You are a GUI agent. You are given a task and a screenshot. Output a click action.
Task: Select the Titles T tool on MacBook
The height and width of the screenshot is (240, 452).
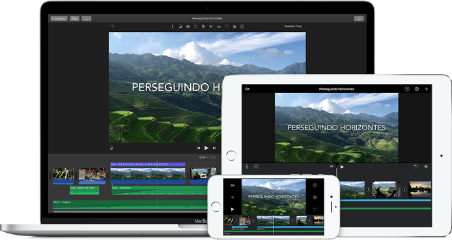(x=173, y=27)
